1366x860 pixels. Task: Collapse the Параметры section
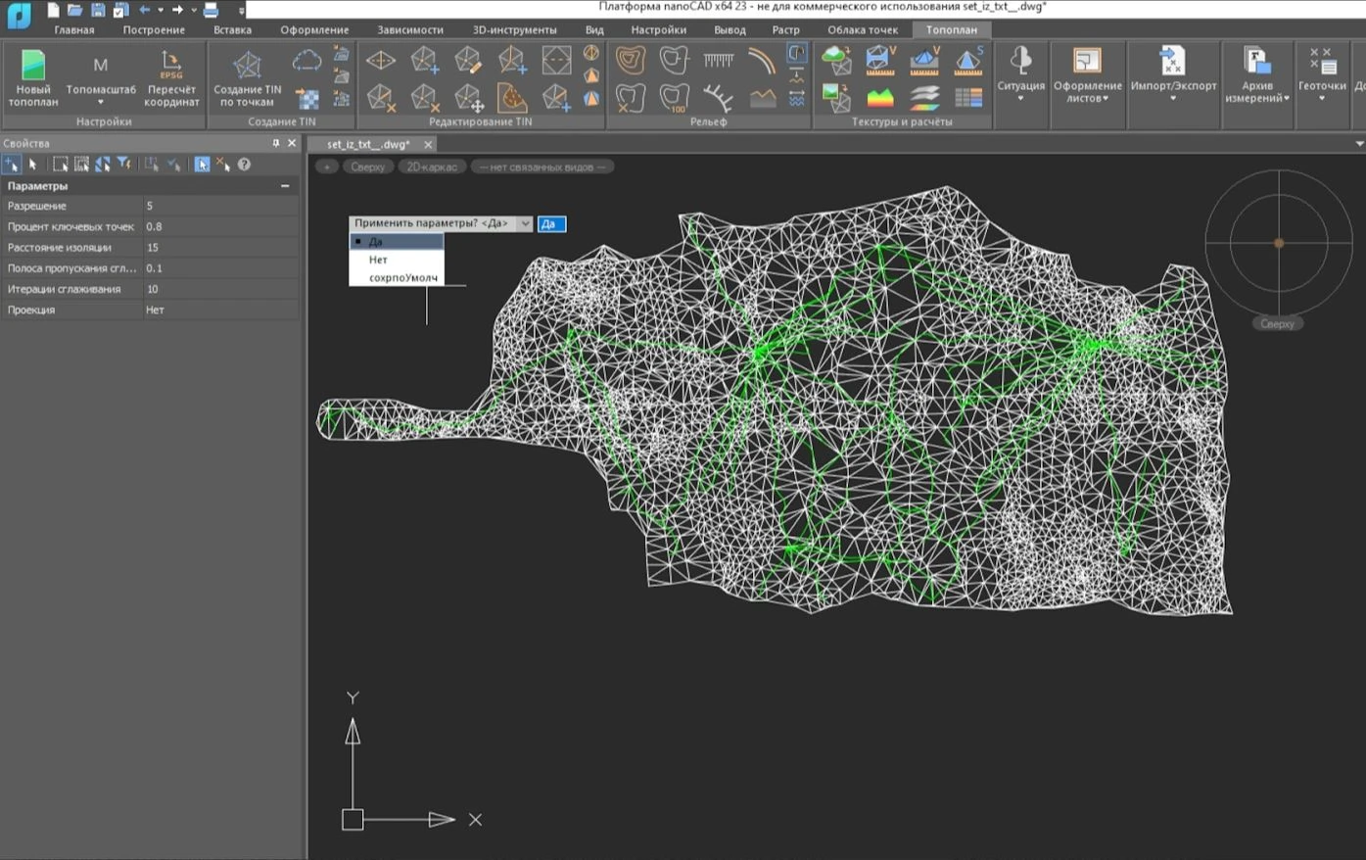click(285, 186)
